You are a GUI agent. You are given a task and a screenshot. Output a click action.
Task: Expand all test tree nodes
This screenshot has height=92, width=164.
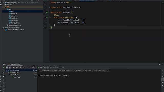(x=20, y=67)
